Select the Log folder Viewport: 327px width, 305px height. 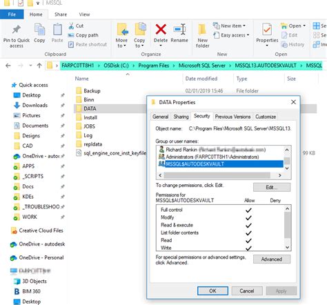click(88, 135)
